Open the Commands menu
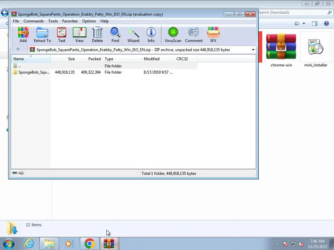 click(34, 21)
